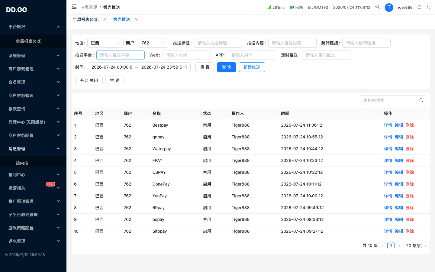The width and height of the screenshot is (435, 272).
Task: Click 删除 for the Sitopay row
Action: (x=410, y=231)
